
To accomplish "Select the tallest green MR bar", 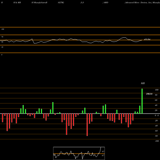I will 142,101.
